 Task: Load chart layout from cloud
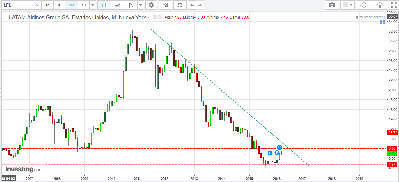coord(364,5)
